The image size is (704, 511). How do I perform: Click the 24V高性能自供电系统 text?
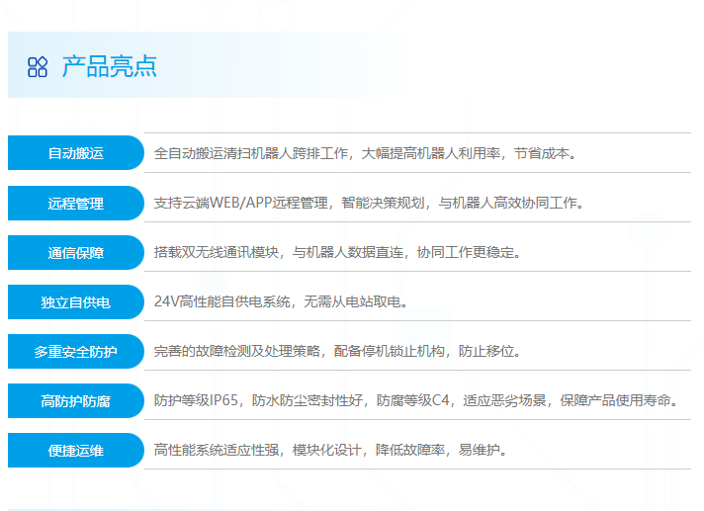tap(222, 301)
